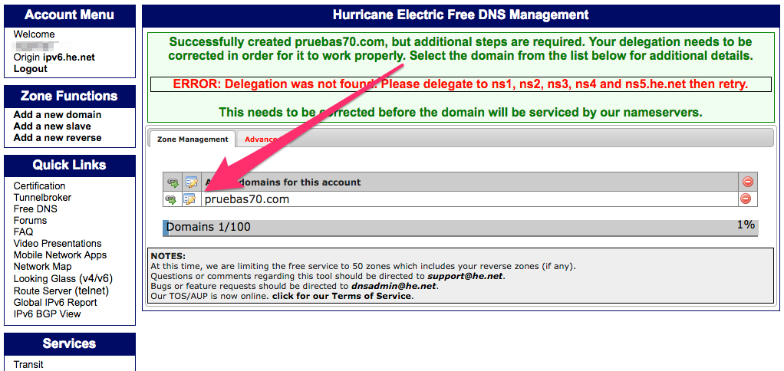The image size is (784, 371).
Task: Switch to the Zone Management tab
Action: click(193, 140)
